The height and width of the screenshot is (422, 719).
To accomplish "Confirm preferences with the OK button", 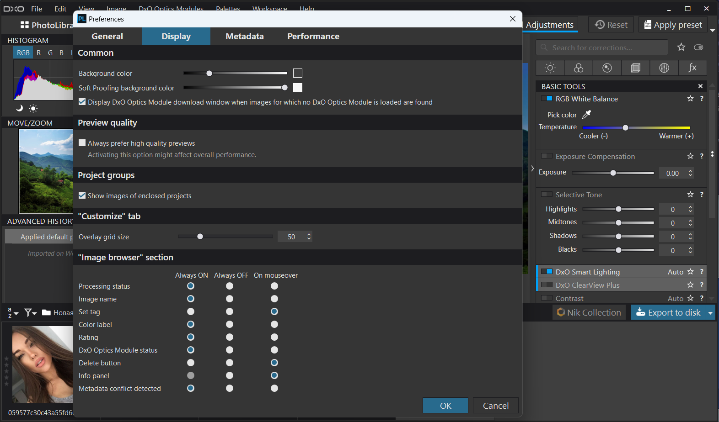I will coord(445,406).
